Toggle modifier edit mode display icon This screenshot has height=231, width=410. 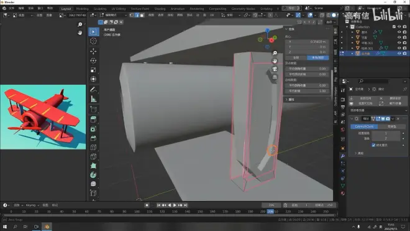pyautogui.click(x=378, y=119)
